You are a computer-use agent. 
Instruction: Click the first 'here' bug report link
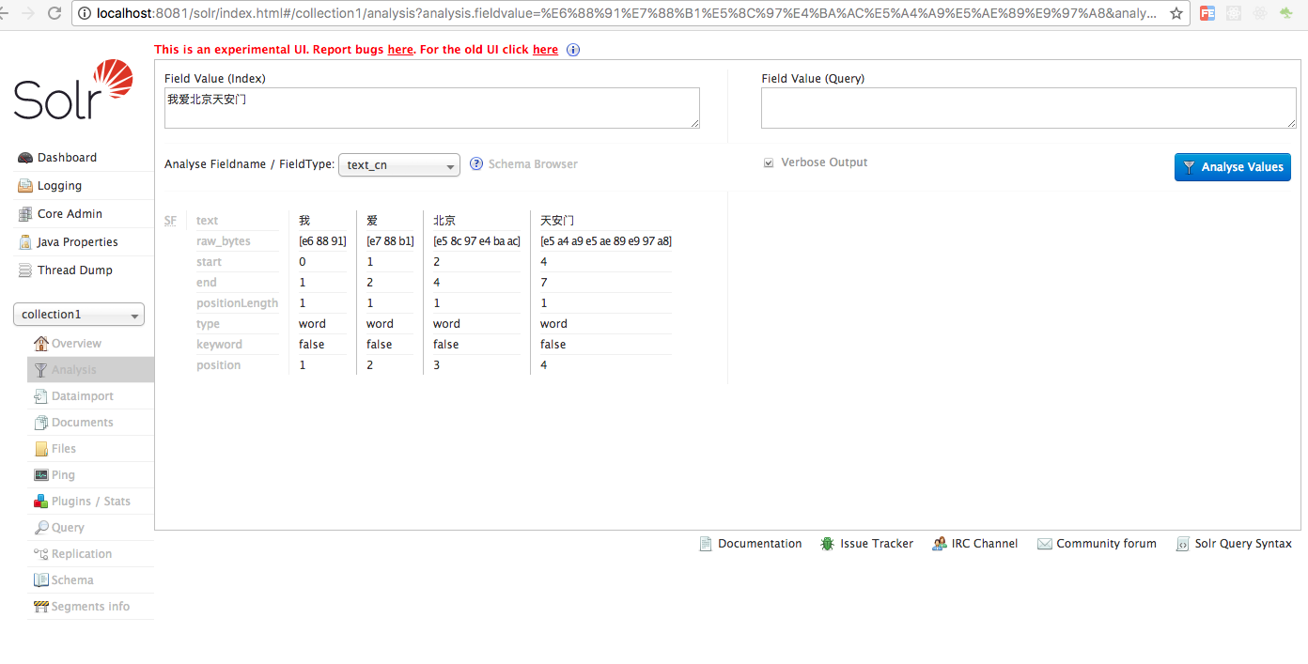(x=400, y=50)
